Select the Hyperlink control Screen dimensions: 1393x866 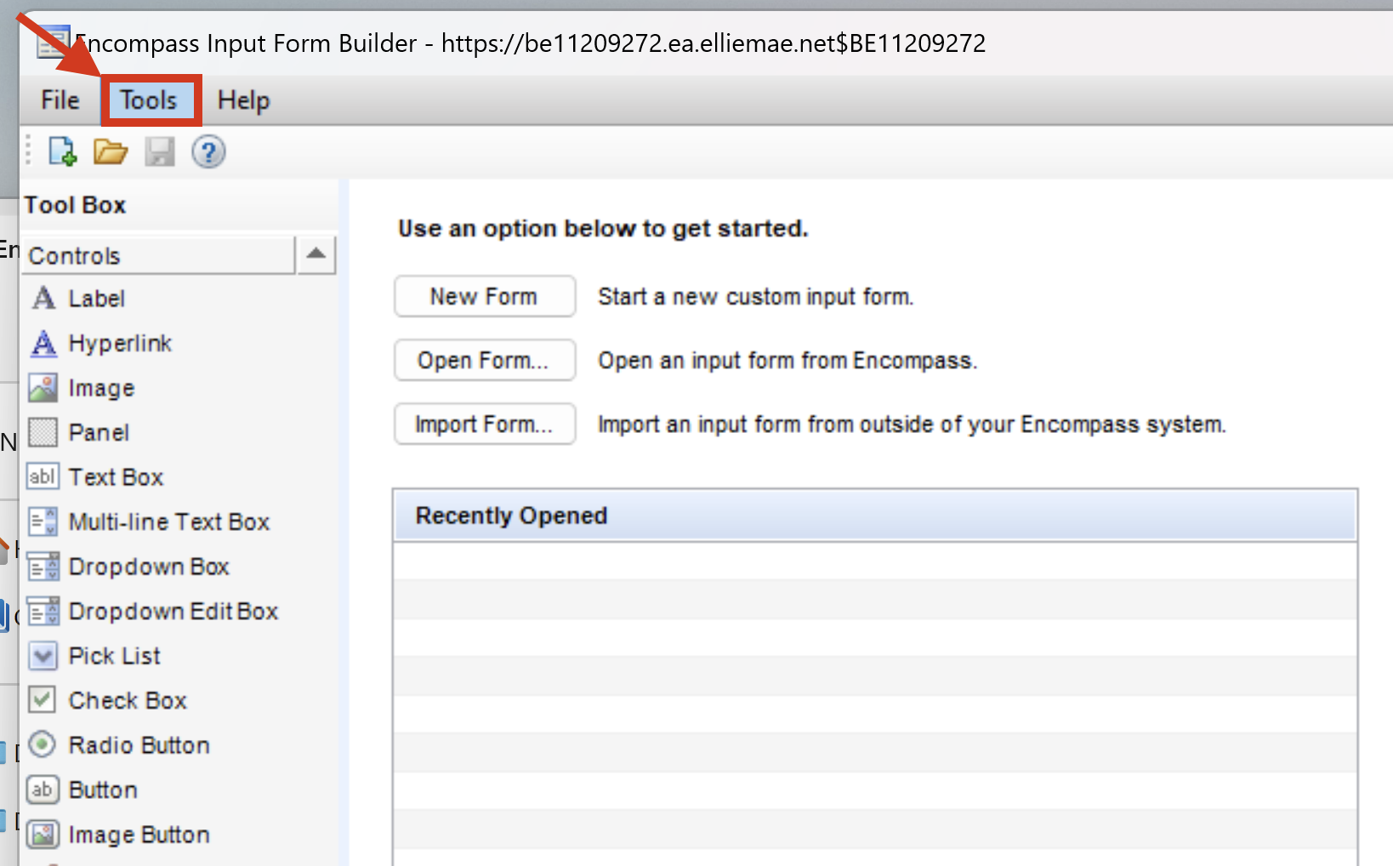click(x=119, y=344)
